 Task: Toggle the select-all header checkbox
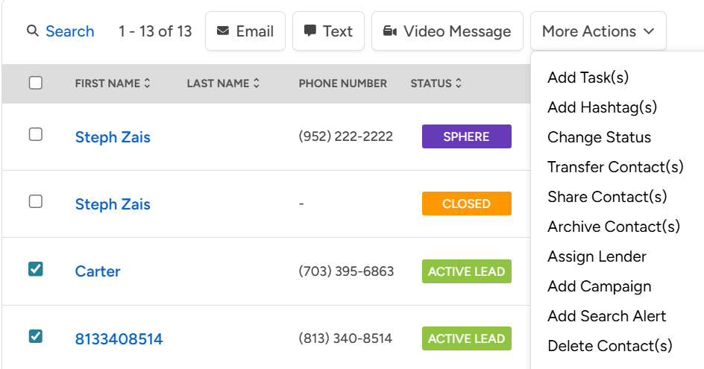[36, 83]
